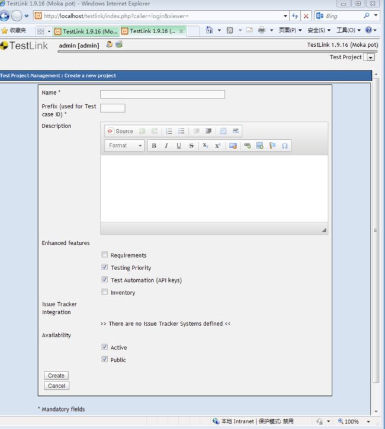Image resolution: width=385 pixels, height=429 pixels.
Task: Click the admin [admin] user link
Action: pyautogui.click(x=79, y=46)
